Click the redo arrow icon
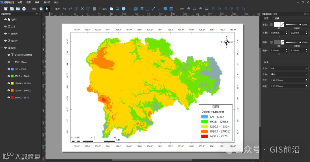 click(70, 9)
